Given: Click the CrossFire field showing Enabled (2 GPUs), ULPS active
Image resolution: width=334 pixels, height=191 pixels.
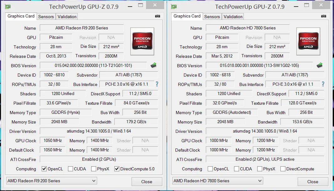Looking at the screenshot, I should tap(265, 159).
